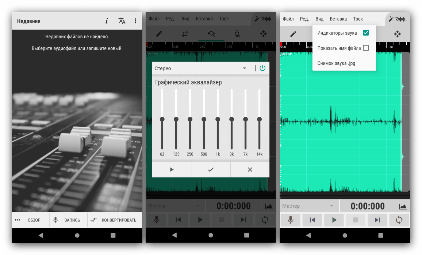This screenshot has width=422, height=255.
Task: Uncheck the Индикаторы звука checkbox
Action: [x=366, y=33]
